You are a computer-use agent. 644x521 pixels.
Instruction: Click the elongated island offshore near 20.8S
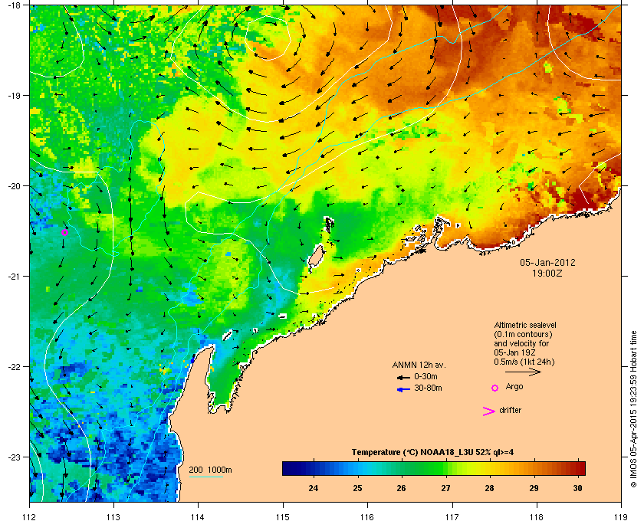tap(315, 257)
